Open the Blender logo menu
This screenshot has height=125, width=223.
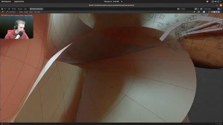pos(2,9)
